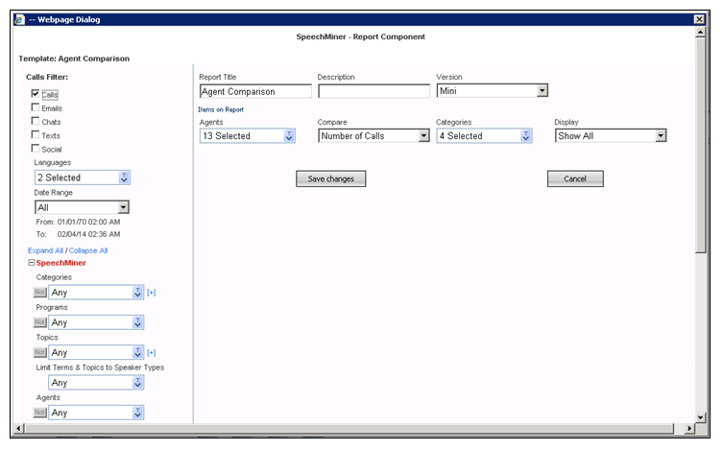Click the Save changes button
This screenshot has height=450, width=723.
pos(330,179)
